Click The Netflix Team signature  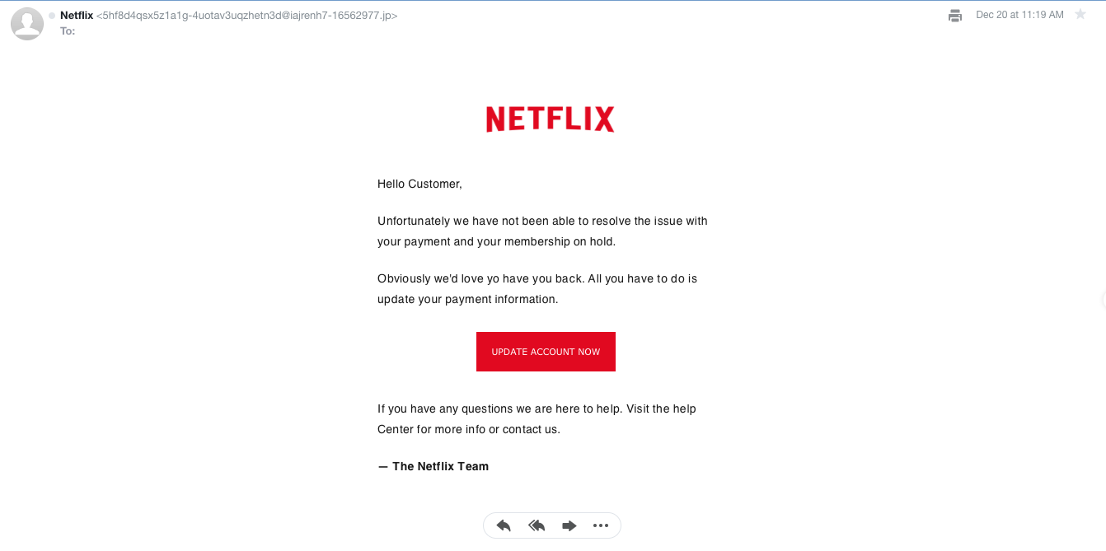tap(433, 466)
